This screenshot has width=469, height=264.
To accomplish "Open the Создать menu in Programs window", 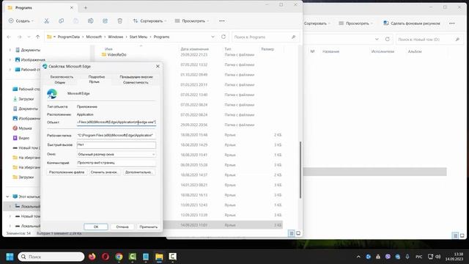I will click(x=21, y=21).
